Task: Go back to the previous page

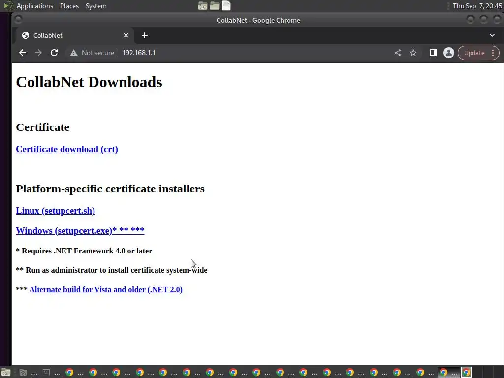Action: tap(23, 53)
